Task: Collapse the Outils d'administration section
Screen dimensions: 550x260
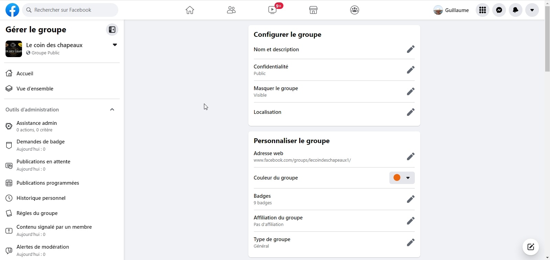Action: [x=112, y=109]
